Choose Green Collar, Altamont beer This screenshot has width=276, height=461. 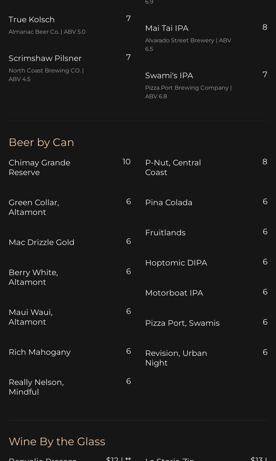coord(34,207)
